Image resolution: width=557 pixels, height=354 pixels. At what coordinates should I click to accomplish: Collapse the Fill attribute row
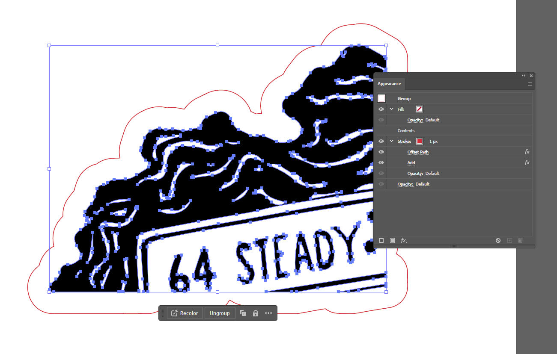(391, 109)
